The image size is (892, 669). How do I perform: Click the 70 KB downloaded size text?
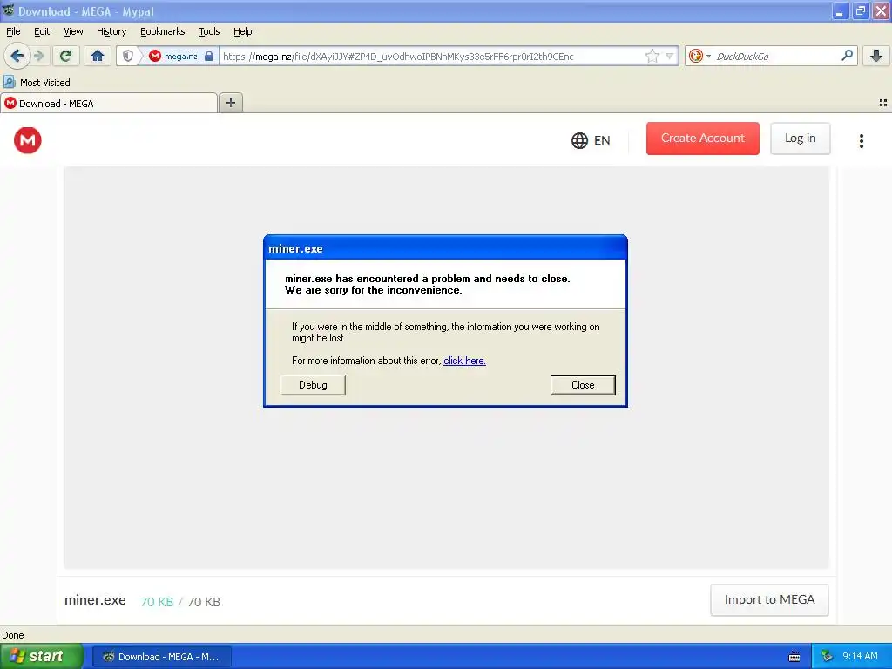(157, 602)
